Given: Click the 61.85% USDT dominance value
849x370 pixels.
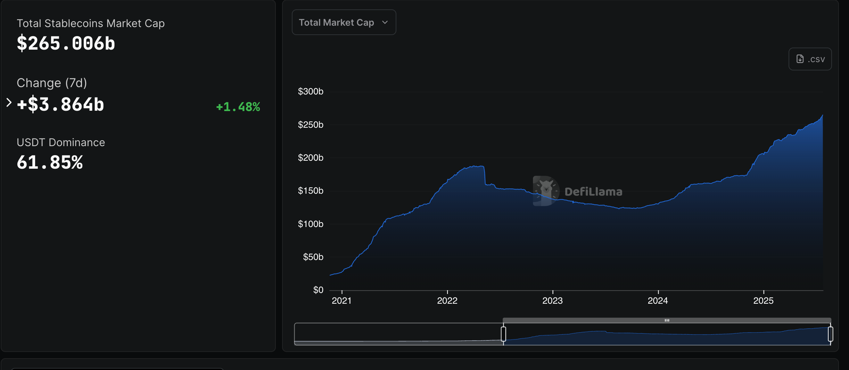Looking at the screenshot, I should (50, 162).
